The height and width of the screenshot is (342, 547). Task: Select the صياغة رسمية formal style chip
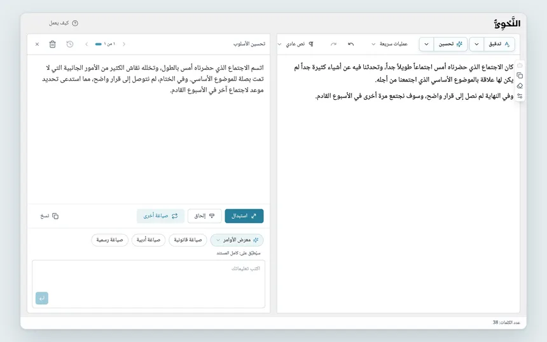[x=109, y=240]
